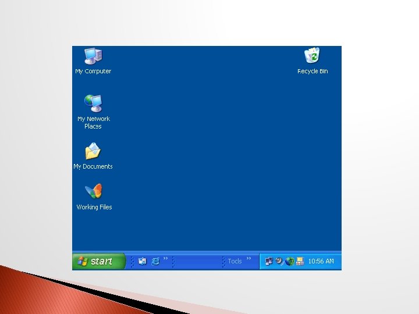Image resolution: width=419 pixels, height=314 pixels.
Task: Select the Working Files shortcut icon
Action: click(x=94, y=191)
